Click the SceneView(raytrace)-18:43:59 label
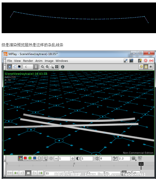Screen dimensions: 156x179 (26, 74)
